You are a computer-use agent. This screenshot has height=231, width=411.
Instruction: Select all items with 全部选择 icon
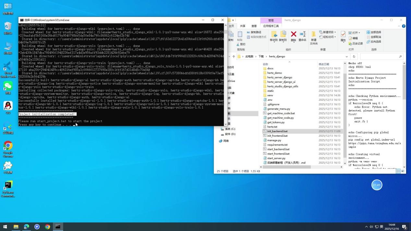pos(375,32)
